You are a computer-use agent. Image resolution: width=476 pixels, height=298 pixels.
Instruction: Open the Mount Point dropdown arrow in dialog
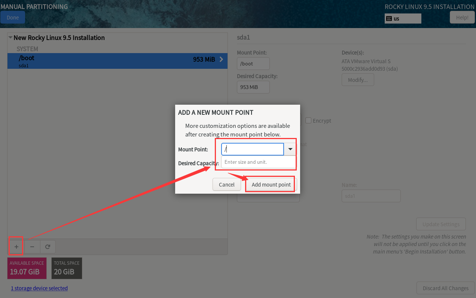point(290,149)
